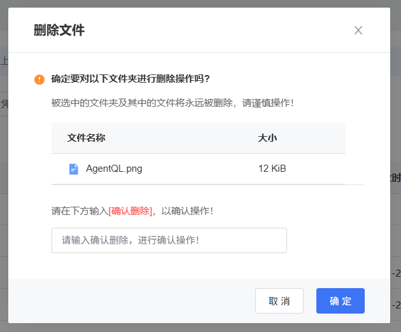Click the 大小 column header
Image resolution: width=401 pixels, height=332 pixels.
[267, 138]
